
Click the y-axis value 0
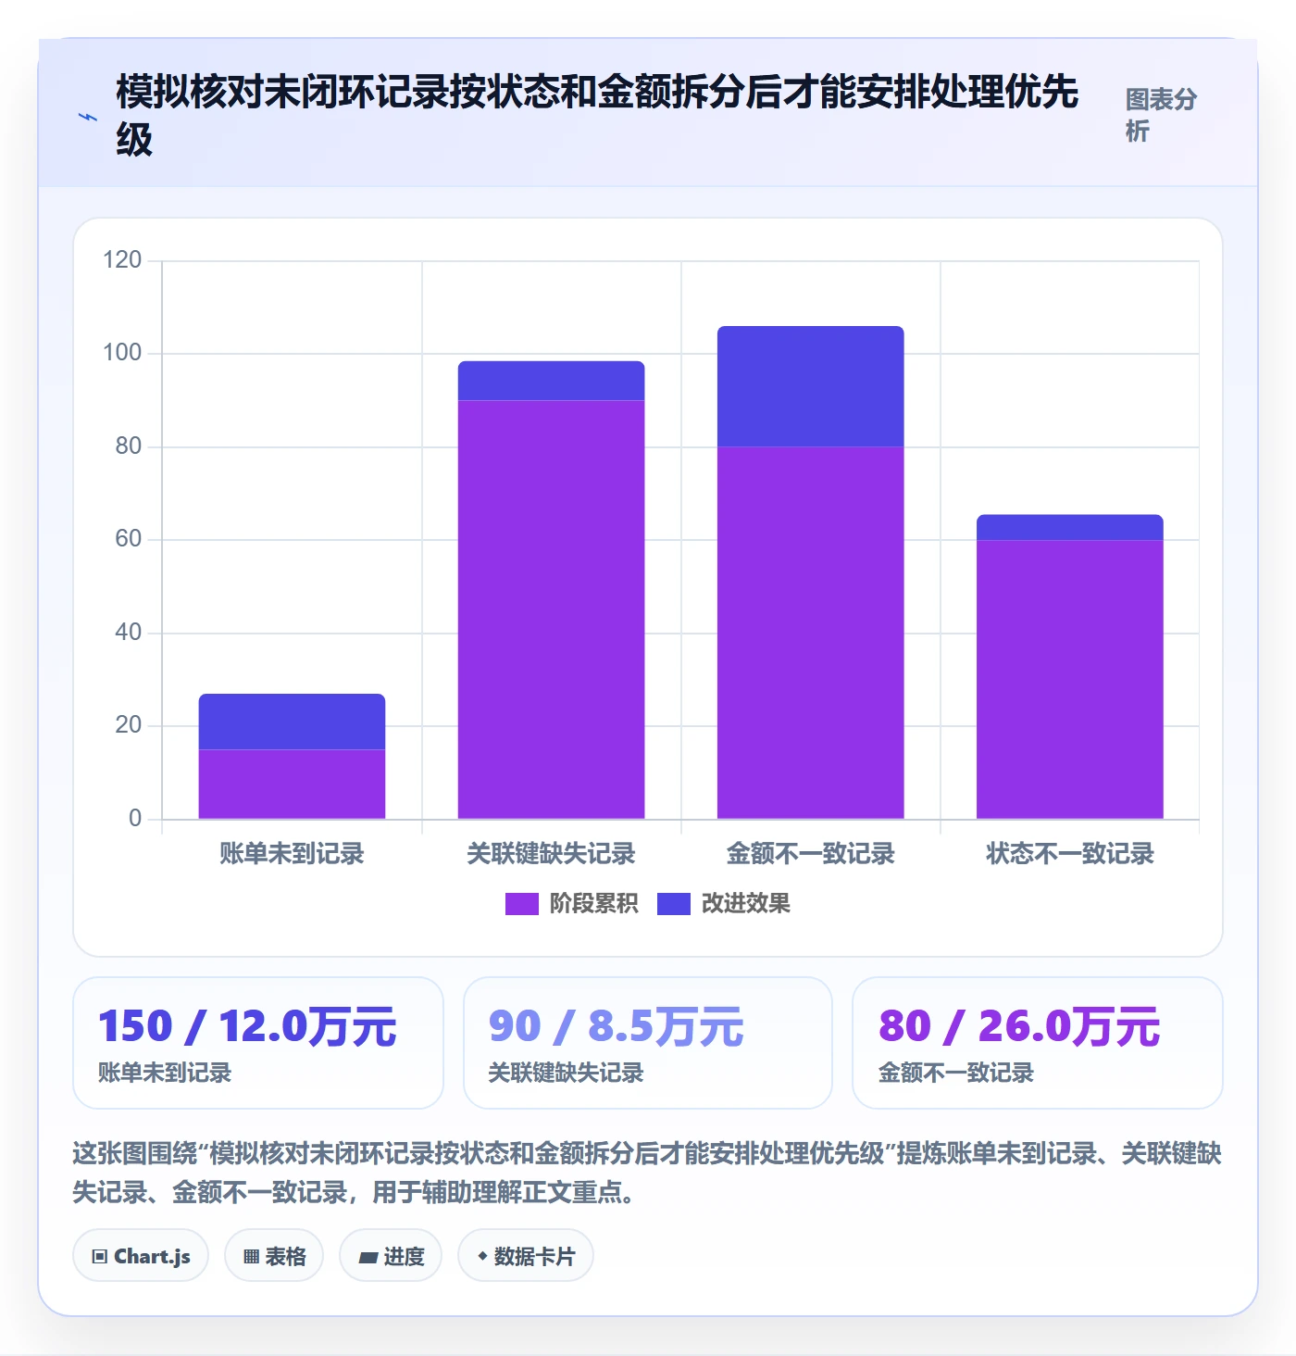click(135, 819)
